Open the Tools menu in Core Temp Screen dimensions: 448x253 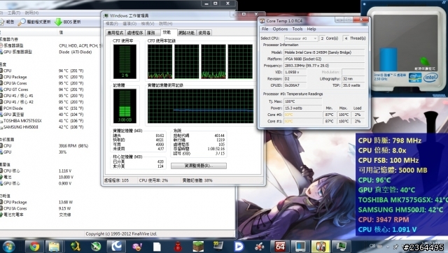click(x=297, y=29)
